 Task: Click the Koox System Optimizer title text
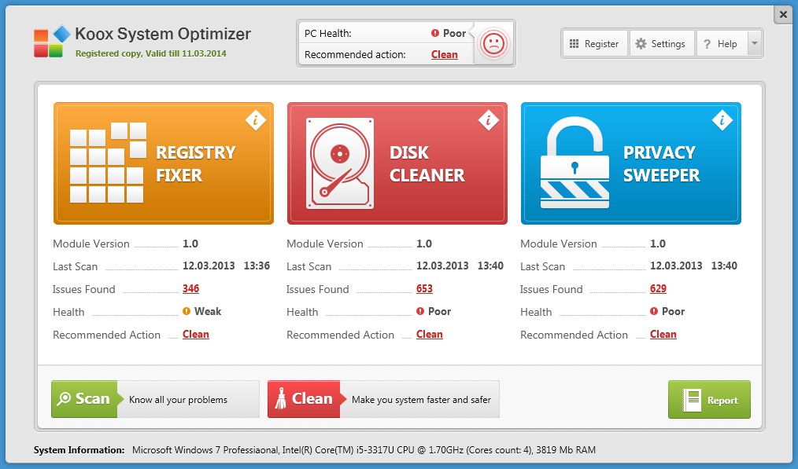[163, 34]
